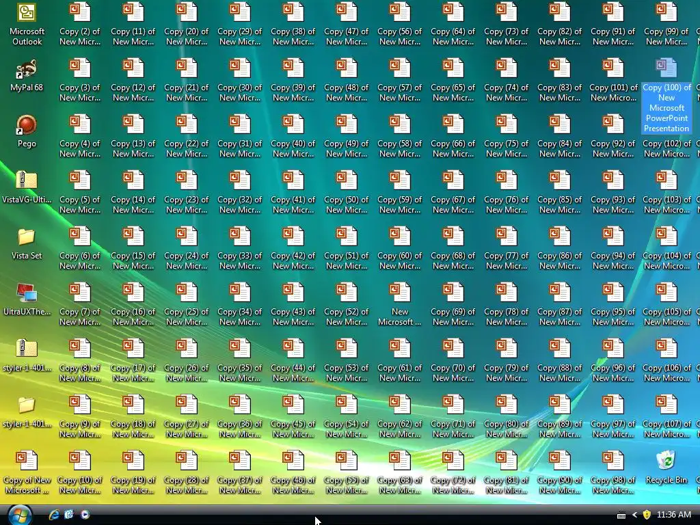Select the Copy (68) presentation file
The height and width of the screenshot is (525, 700).
453,249
